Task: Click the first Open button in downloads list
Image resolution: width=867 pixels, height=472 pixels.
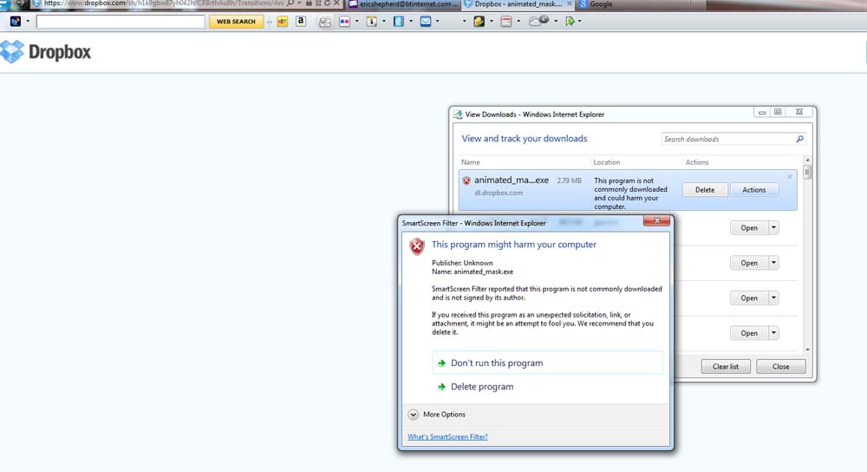Action: point(749,228)
